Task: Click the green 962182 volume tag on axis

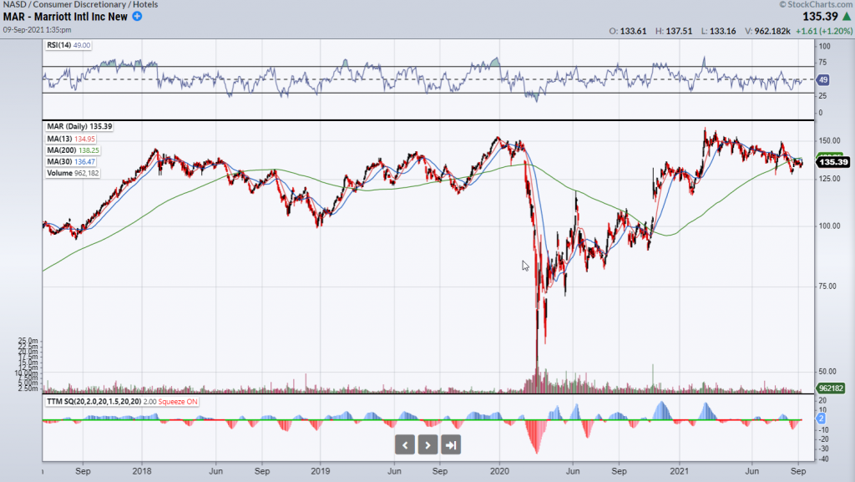Action: click(x=831, y=388)
